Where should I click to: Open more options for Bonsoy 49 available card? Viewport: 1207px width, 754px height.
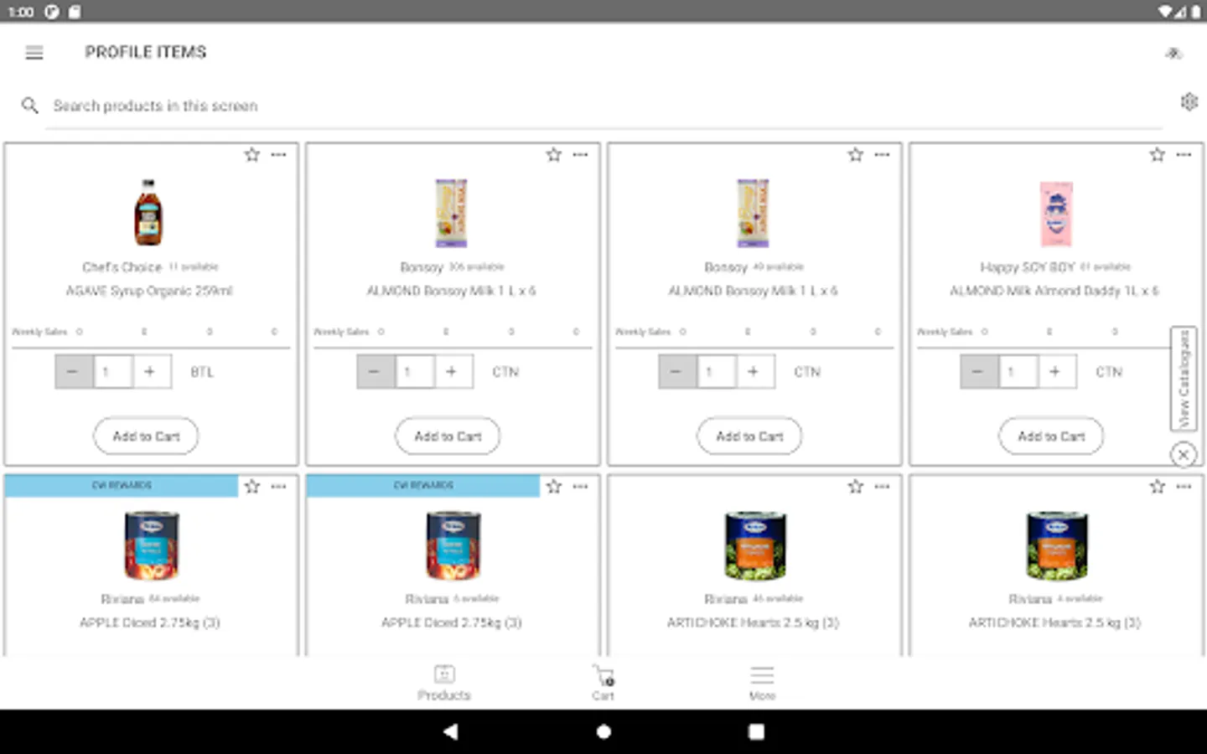tap(883, 154)
